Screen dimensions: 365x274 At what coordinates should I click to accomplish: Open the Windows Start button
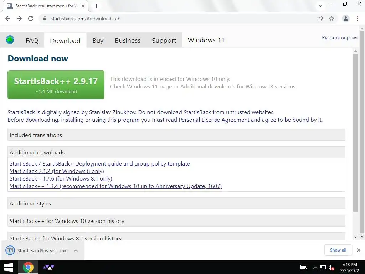click(9, 267)
